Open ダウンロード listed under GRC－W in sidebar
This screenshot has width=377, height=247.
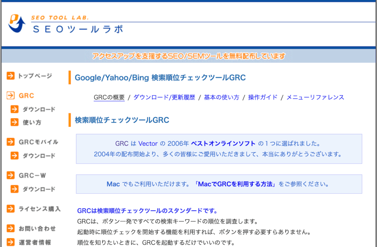(x=39, y=189)
